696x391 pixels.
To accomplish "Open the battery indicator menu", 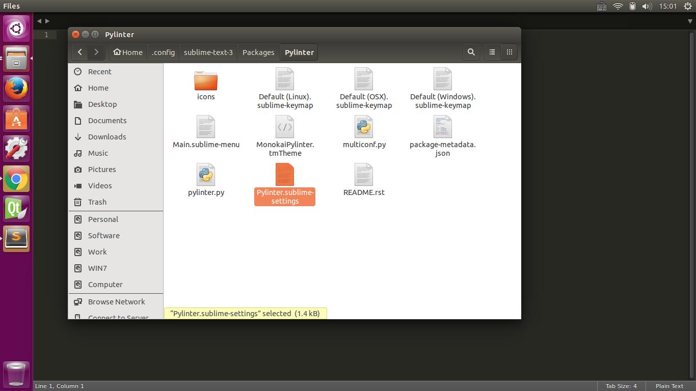I will [632, 6].
